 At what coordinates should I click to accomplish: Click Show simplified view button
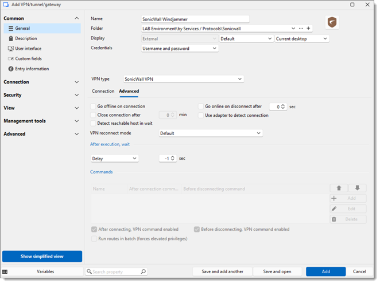point(42,256)
